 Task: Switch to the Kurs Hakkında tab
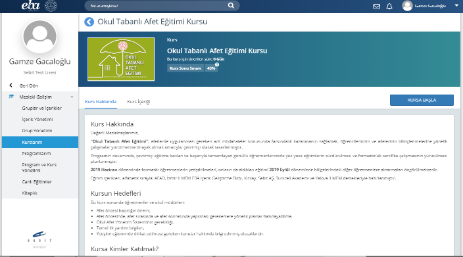pos(101,101)
